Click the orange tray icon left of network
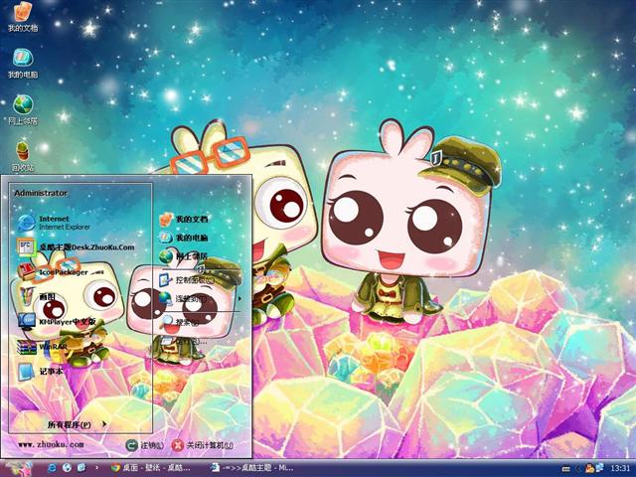The image size is (636, 477). pyautogui.click(x=589, y=468)
